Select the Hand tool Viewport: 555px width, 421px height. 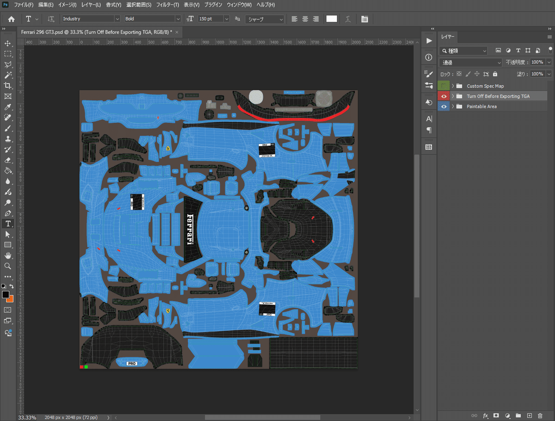(x=8, y=256)
